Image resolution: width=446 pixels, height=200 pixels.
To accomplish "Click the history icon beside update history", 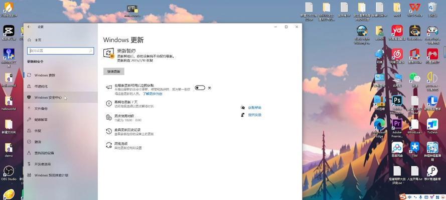I will tap(109, 131).
